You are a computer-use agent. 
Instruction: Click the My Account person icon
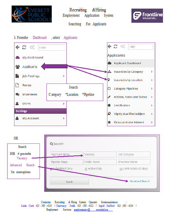(x=17, y=118)
